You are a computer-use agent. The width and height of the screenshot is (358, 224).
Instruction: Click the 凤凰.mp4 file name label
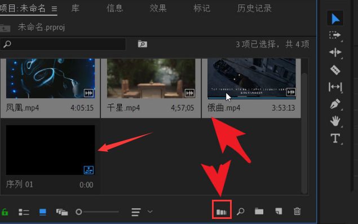[23, 108]
